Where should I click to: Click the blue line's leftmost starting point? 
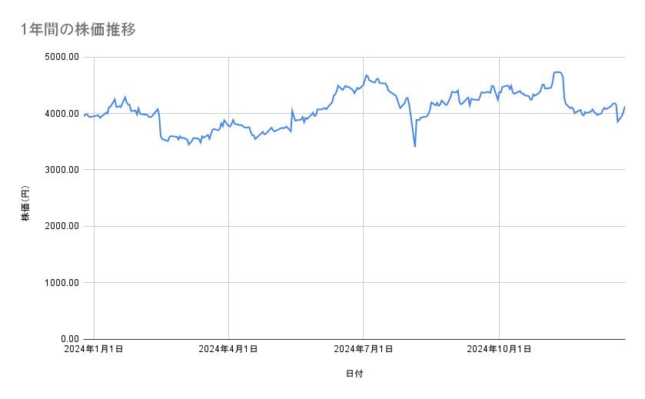[84, 115]
